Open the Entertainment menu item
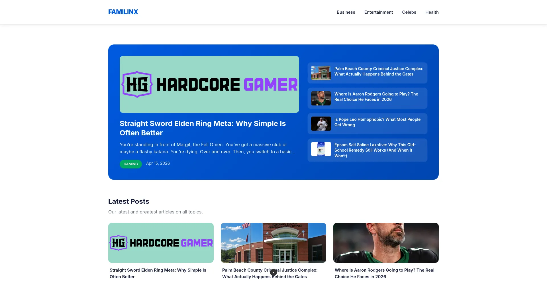The width and height of the screenshot is (547, 283). click(x=379, y=12)
